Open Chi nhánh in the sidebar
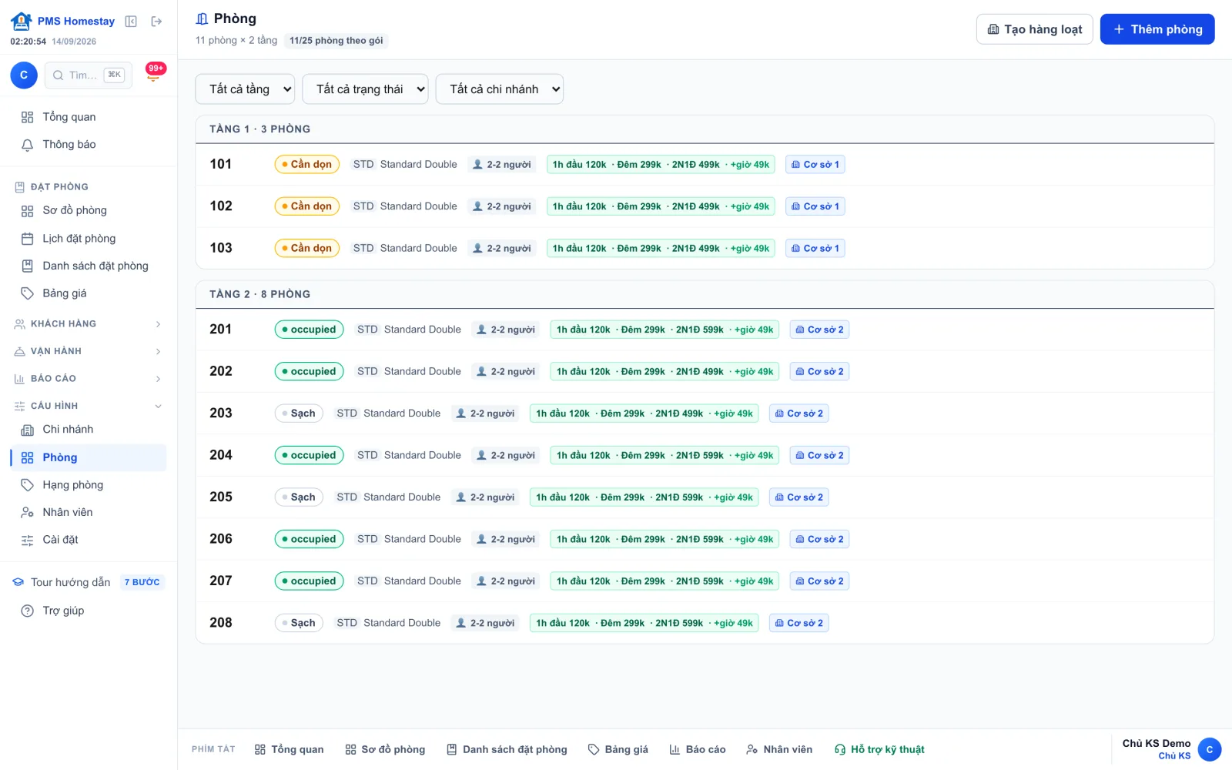Image resolution: width=1232 pixels, height=770 pixels. click(89, 430)
